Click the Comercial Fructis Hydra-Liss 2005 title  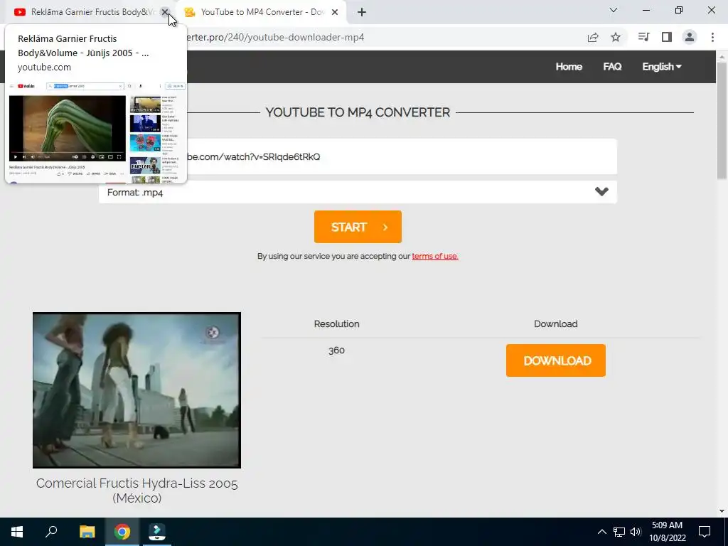click(x=137, y=491)
